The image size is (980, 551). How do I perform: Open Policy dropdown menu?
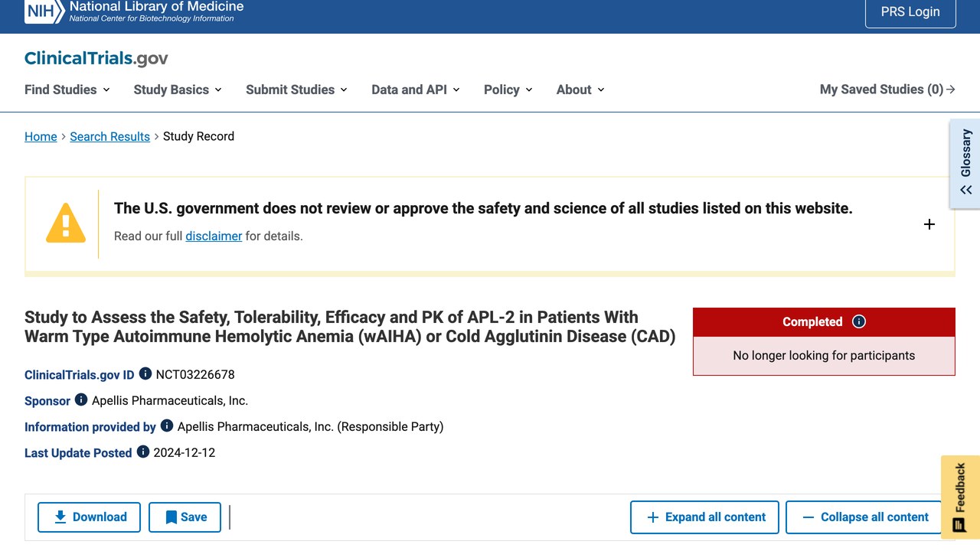(x=508, y=90)
